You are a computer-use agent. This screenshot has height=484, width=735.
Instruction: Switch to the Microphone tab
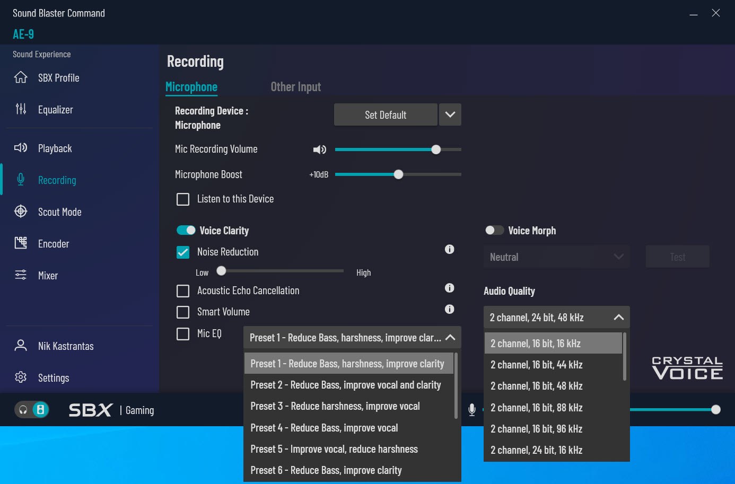tap(191, 87)
